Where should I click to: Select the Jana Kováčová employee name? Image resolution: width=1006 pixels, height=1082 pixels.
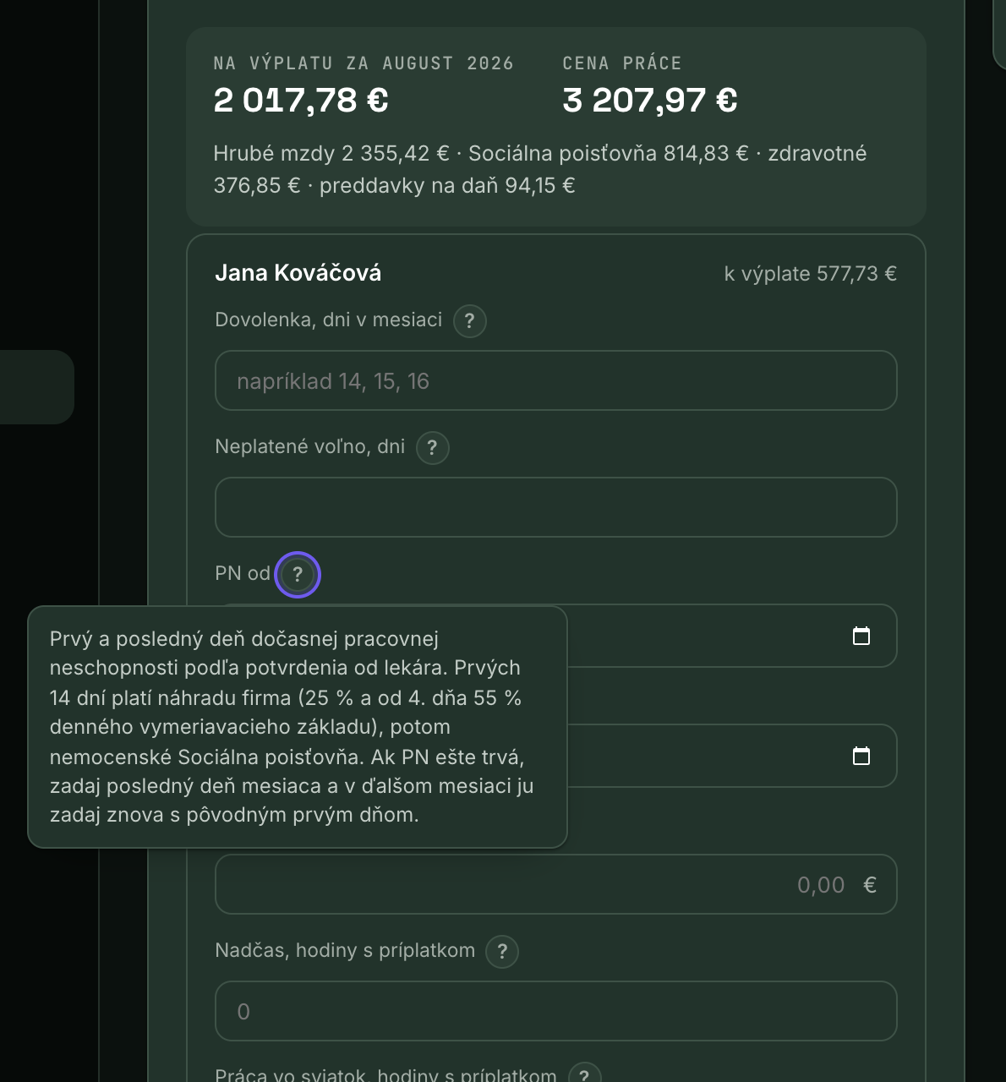(x=298, y=273)
